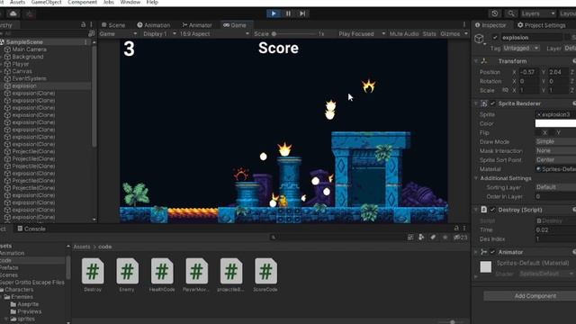Click the Hierarchy search-by-type icon
Viewport: 576px width, 324px height.
point(92,33)
